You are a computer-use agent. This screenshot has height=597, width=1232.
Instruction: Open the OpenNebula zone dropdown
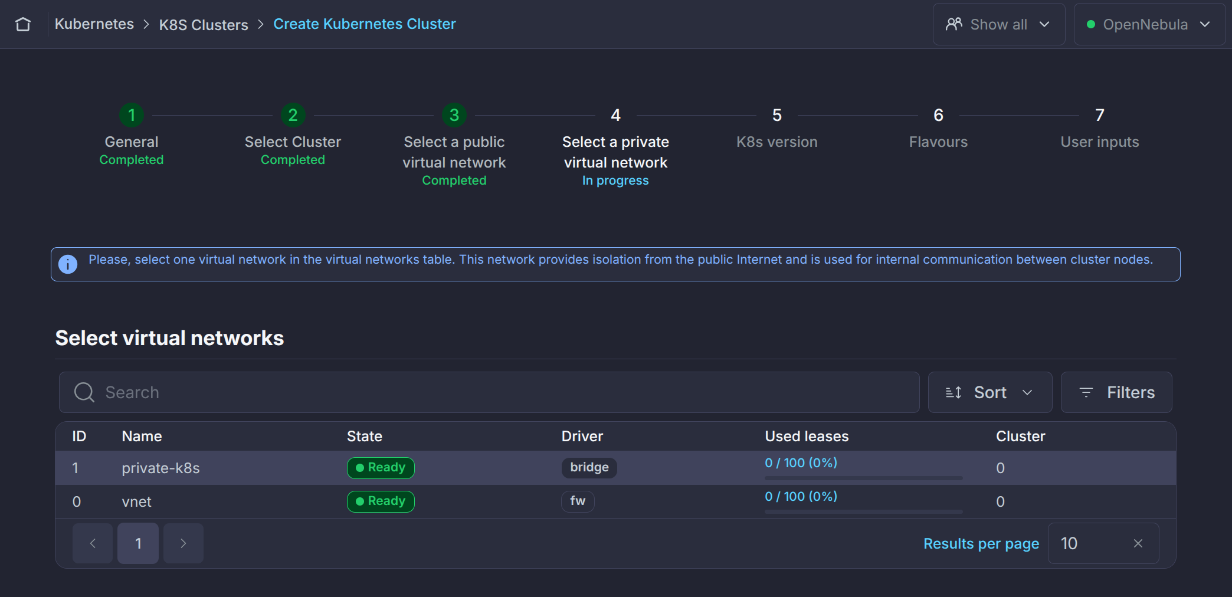point(1149,24)
